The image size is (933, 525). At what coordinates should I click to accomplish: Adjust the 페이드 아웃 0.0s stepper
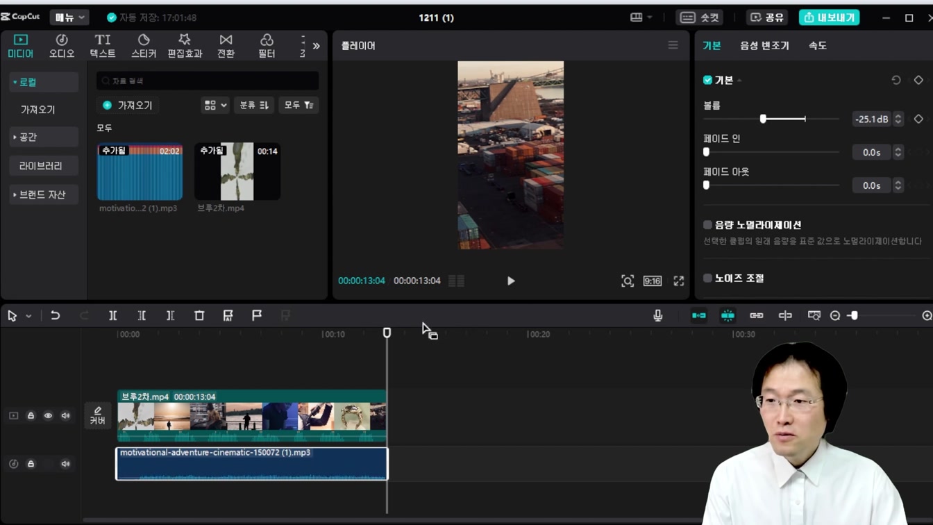click(x=898, y=185)
